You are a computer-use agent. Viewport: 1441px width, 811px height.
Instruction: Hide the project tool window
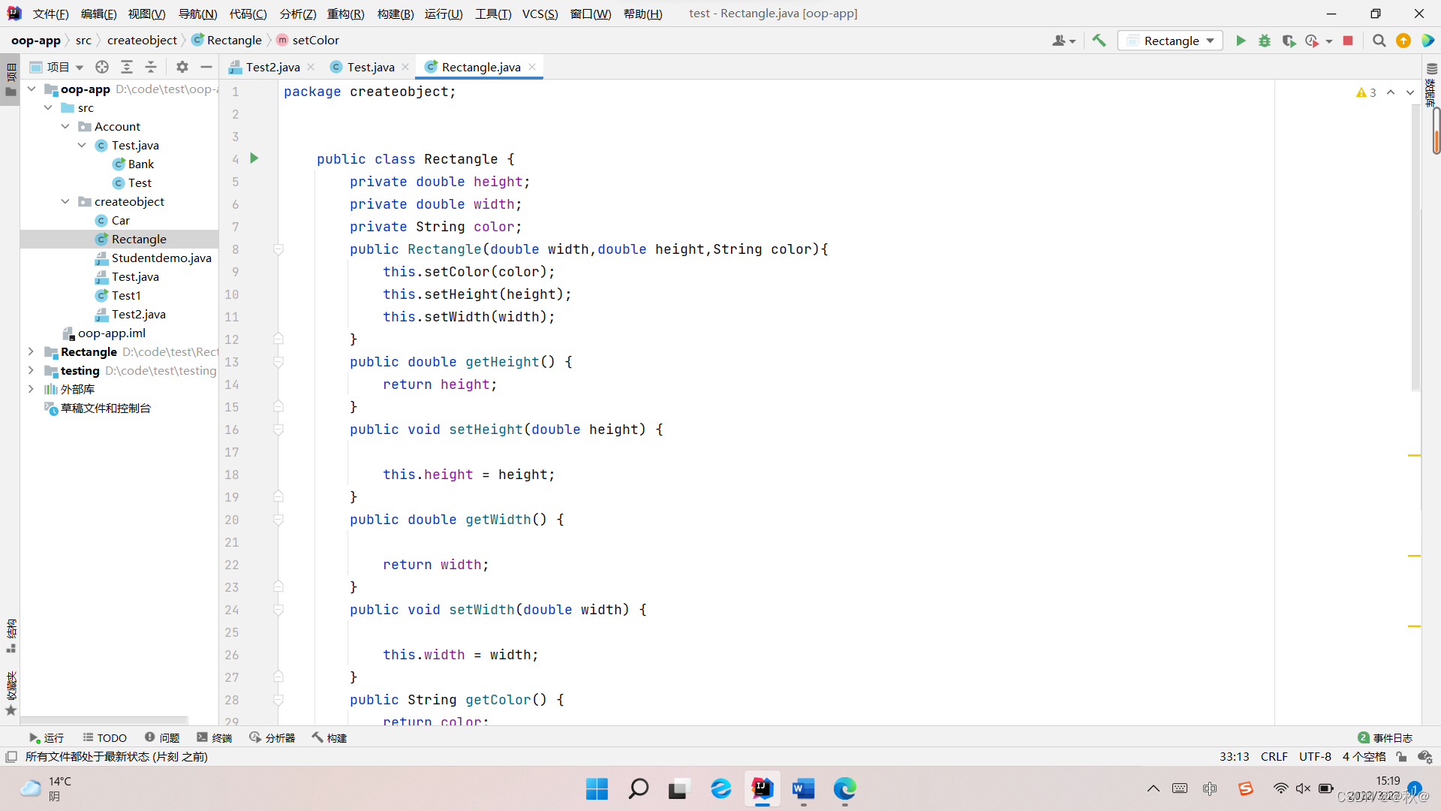tap(206, 67)
